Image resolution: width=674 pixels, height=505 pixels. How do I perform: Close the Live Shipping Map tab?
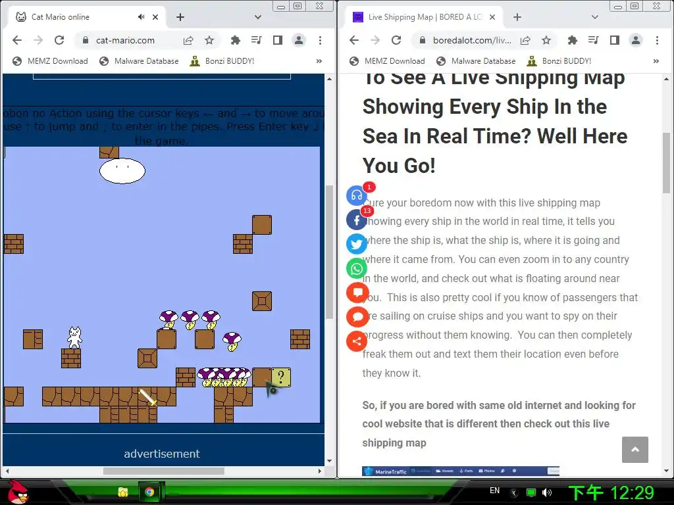(x=492, y=17)
